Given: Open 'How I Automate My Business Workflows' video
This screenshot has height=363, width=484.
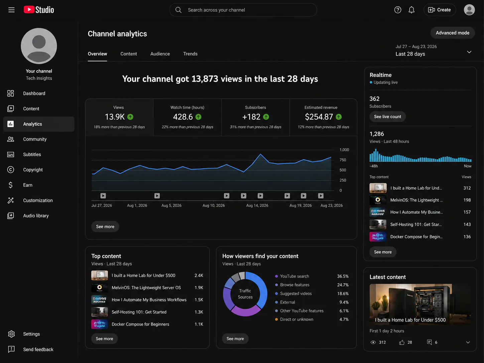Looking at the screenshot, I should coord(147,300).
